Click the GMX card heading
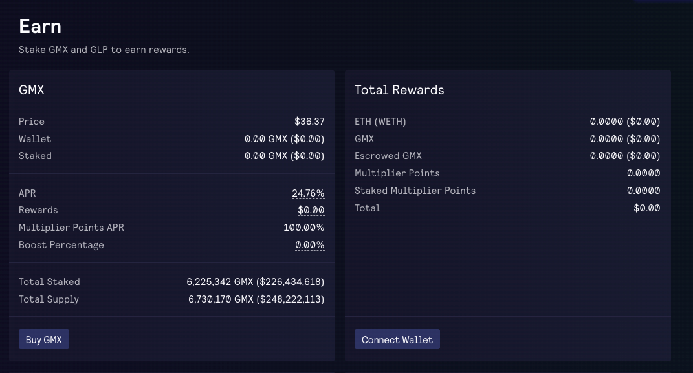 (31, 90)
